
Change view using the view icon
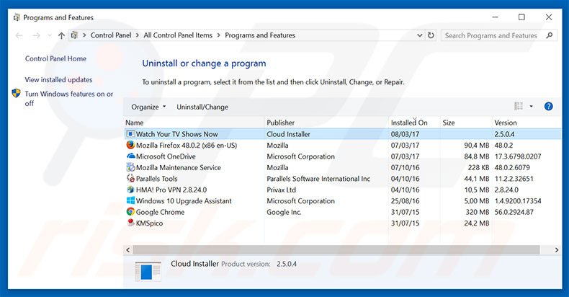click(519, 106)
